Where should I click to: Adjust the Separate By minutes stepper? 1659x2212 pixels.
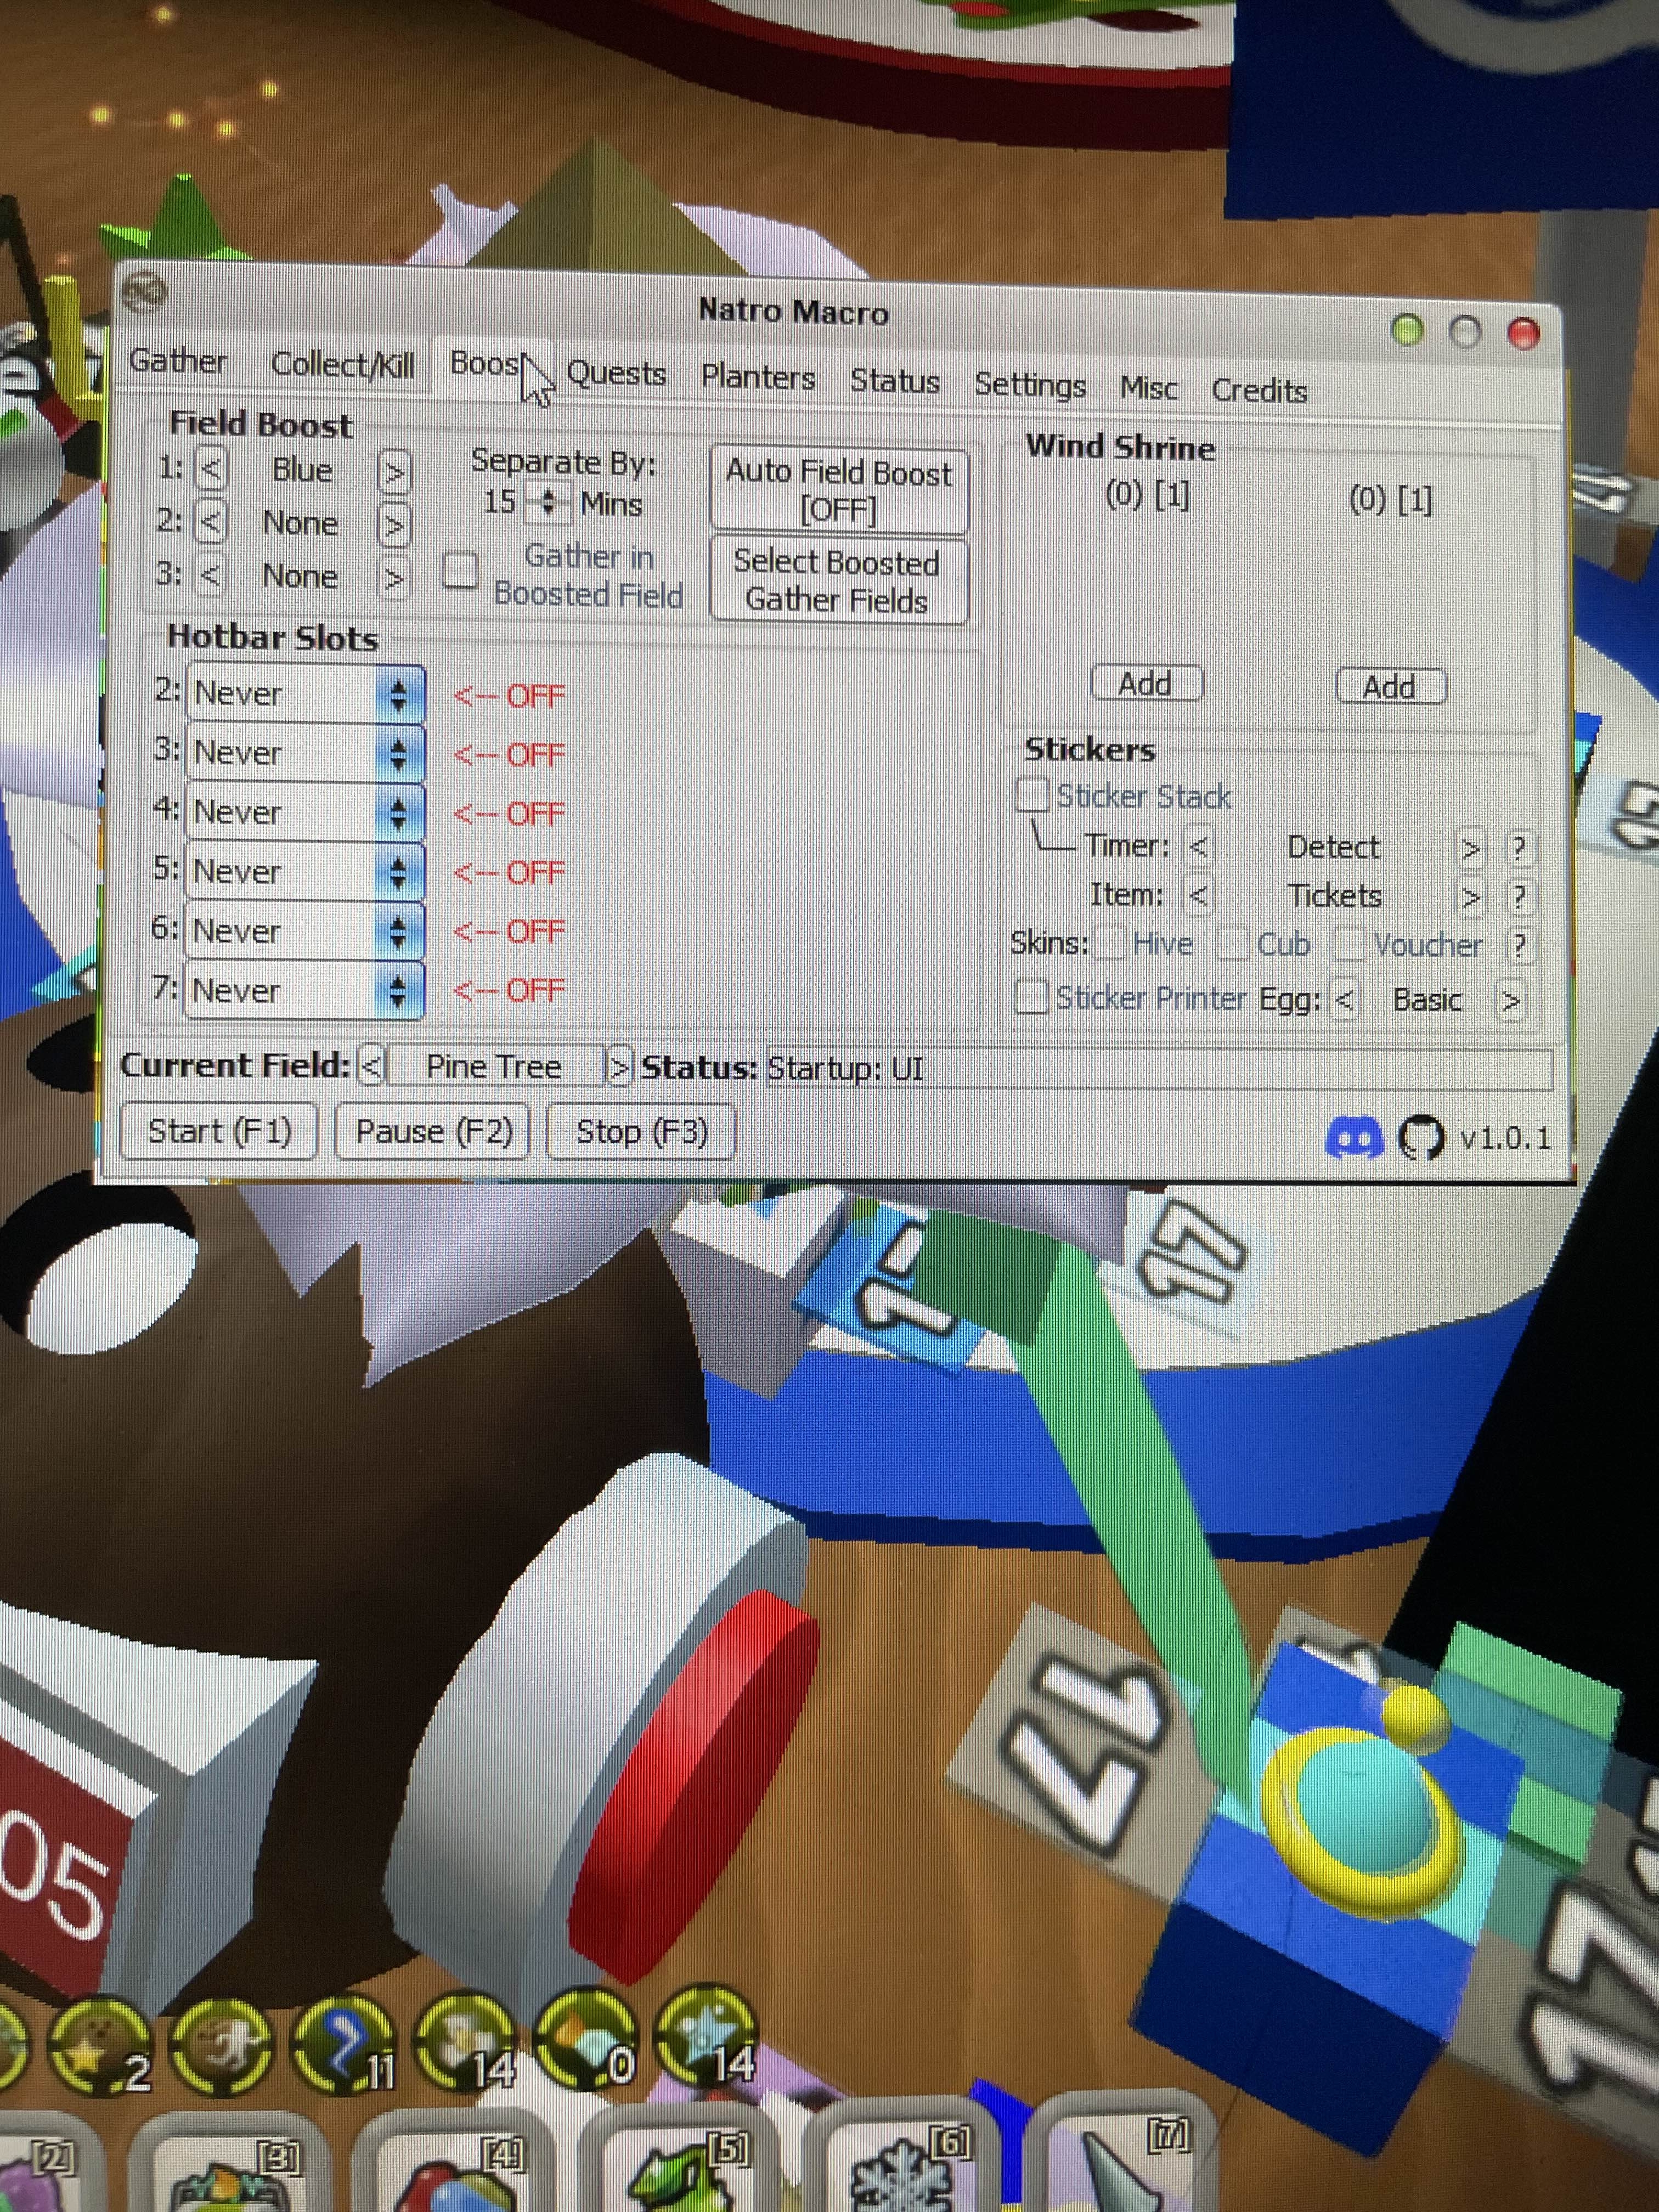pos(547,502)
